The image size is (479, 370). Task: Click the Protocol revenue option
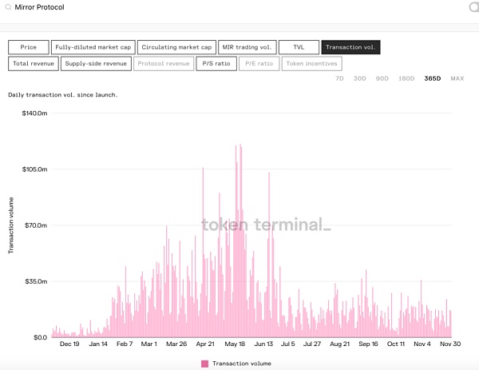(164, 63)
